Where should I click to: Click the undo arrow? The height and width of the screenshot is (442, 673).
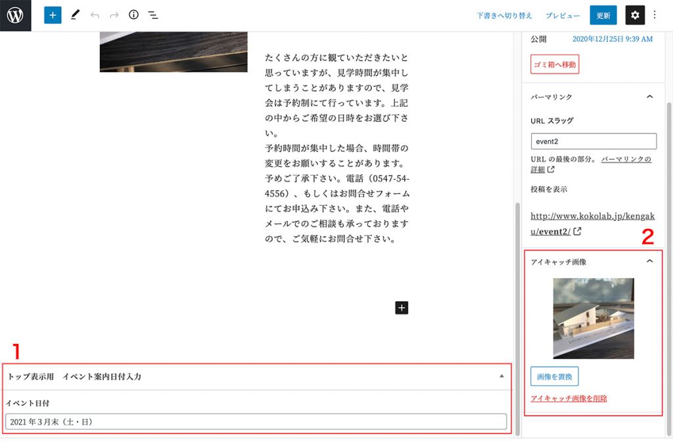click(x=95, y=15)
